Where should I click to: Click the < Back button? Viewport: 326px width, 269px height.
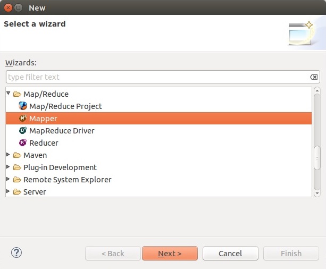(x=113, y=254)
